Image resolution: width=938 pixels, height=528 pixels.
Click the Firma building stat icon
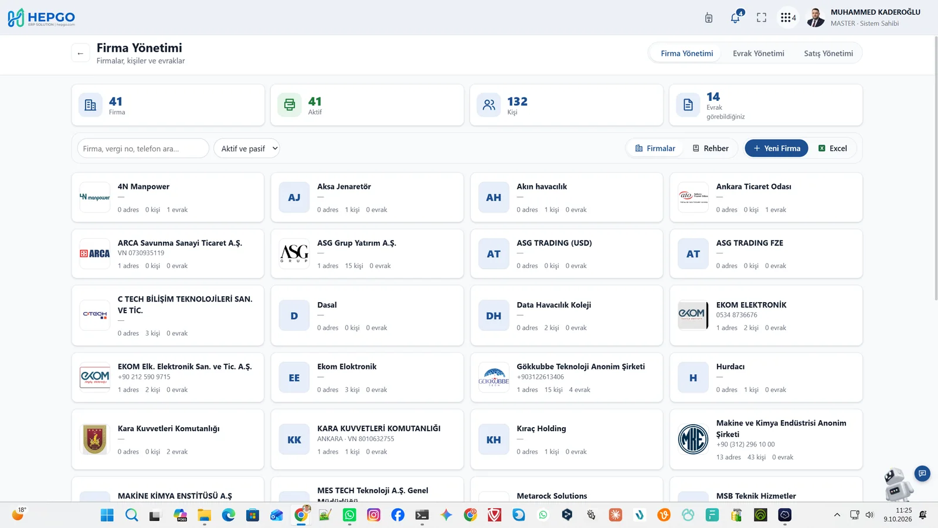[90, 105]
